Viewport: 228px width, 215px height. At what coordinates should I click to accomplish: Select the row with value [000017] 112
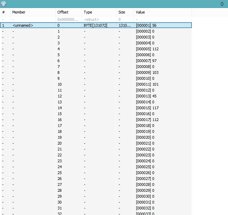tap(147, 120)
